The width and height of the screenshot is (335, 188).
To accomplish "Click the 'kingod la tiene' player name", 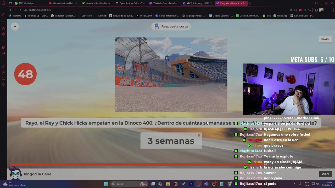I will (x=37, y=174).
